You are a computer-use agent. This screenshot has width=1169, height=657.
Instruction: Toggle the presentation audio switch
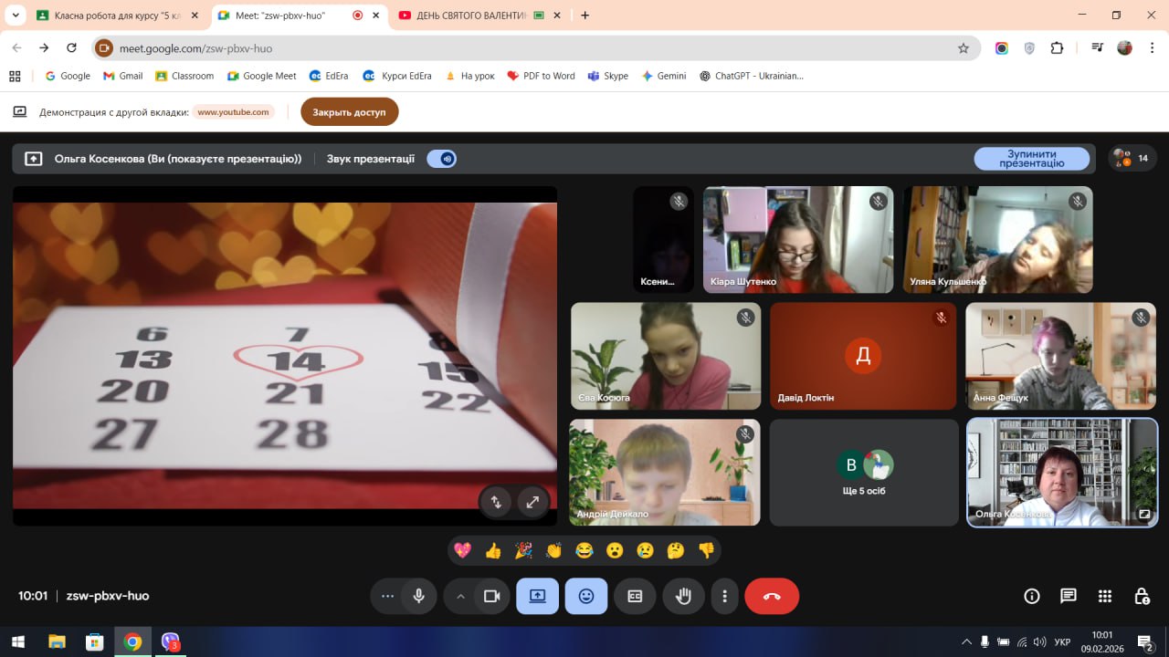442,159
